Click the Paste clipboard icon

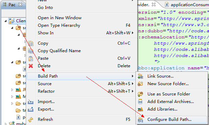(31, 58)
